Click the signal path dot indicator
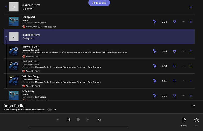The width and height of the screenshot is (203, 131). (x=58, y=120)
